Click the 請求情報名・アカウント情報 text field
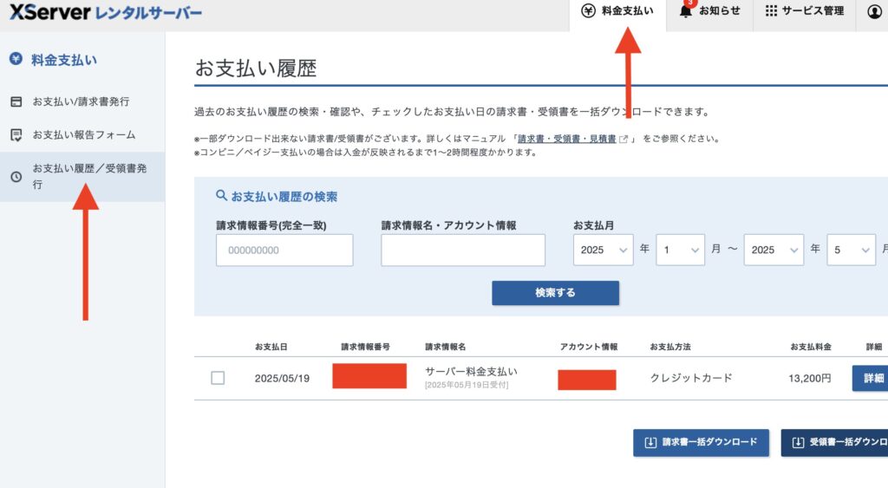Image resolution: width=888 pixels, height=488 pixels. pos(463,251)
